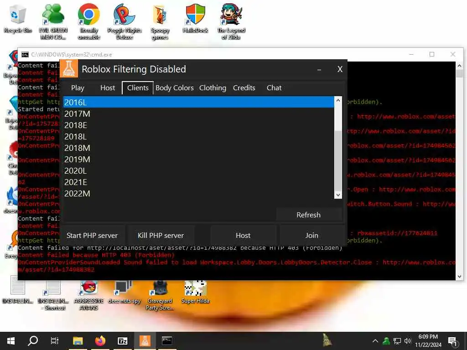Click the clients list scroll up arrow
This screenshot has height=350, width=467.
point(338,100)
